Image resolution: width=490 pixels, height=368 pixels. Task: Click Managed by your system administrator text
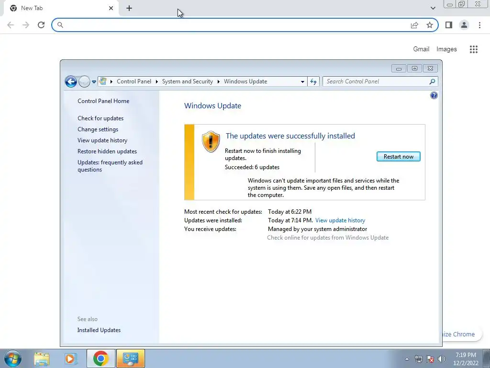(x=318, y=229)
